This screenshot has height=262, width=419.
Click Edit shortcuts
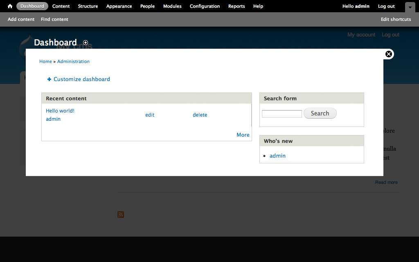tap(396, 19)
